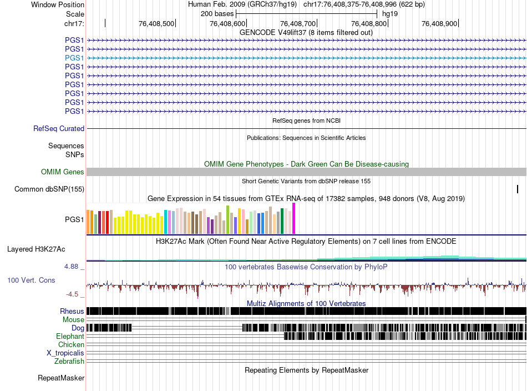The image size is (527, 391).
Task: Click the X_tropicalis species label
Action: [65, 353]
